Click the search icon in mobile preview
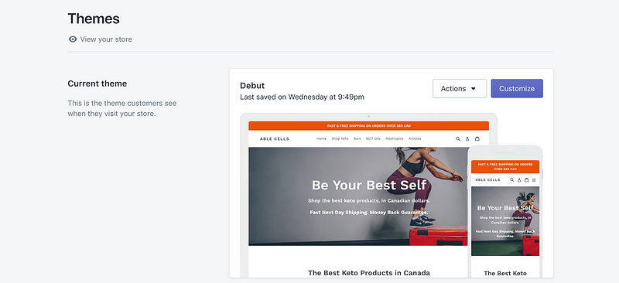The image size is (619, 283). coord(512,180)
